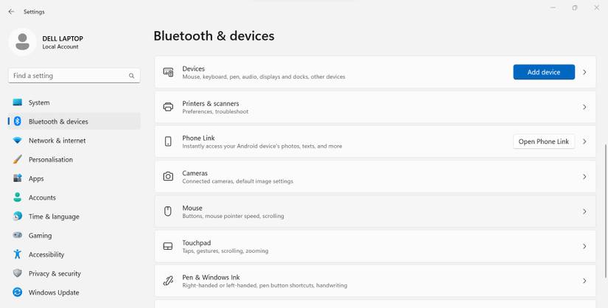Click the search magnifier icon
608x308 pixels.
click(x=132, y=76)
